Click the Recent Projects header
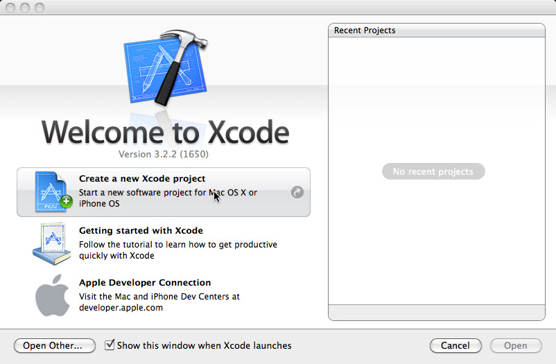 pyautogui.click(x=437, y=31)
